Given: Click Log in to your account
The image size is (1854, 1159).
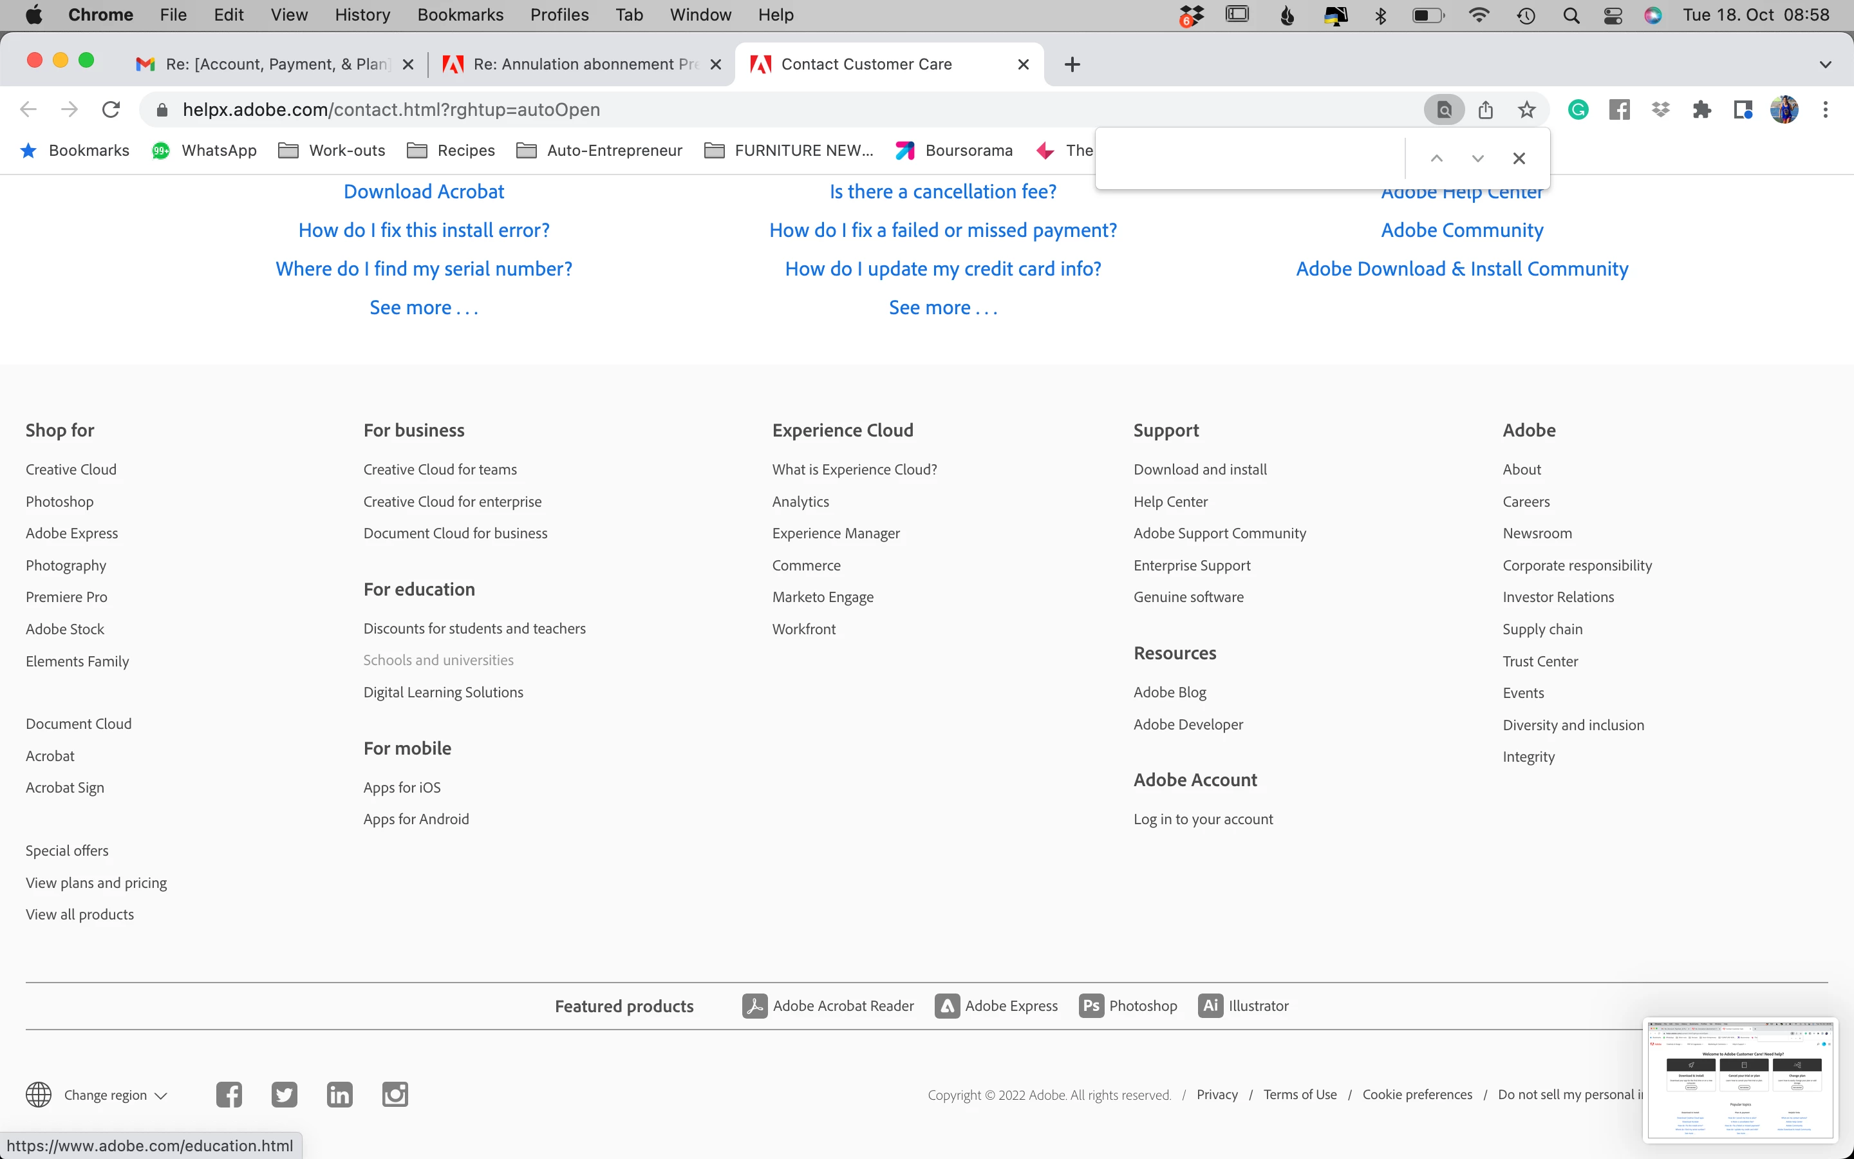Looking at the screenshot, I should pos(1203,818).
